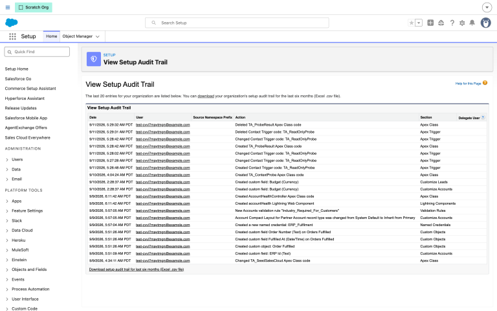Click the Salesforce cloud logo
Viewport: 497px width, 311px height.
click(x=12, y=23)
